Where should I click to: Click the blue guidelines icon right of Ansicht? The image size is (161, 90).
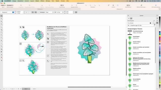tap(118, 5)
